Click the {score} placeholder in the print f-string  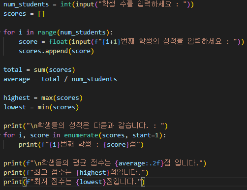pyautogui.click(x=116, y=145)
